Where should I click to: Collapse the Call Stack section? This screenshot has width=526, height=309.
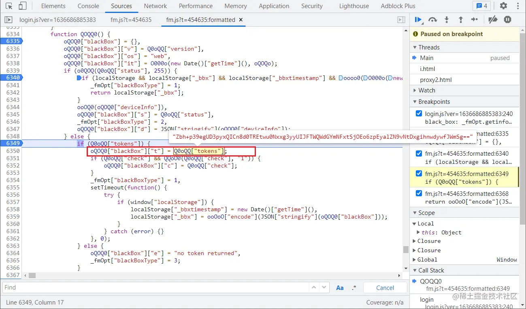(x=464, y=270)
